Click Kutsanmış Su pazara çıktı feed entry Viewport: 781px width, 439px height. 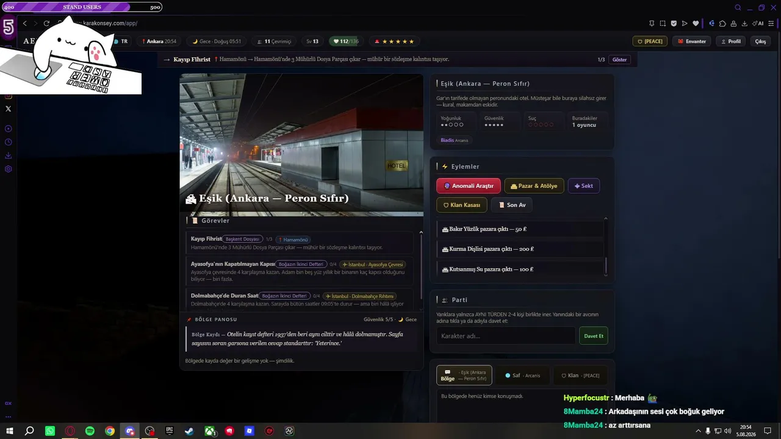pyautogui.click(x=520, y=269)
